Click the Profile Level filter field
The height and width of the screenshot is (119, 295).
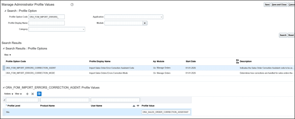coord(22,100)
